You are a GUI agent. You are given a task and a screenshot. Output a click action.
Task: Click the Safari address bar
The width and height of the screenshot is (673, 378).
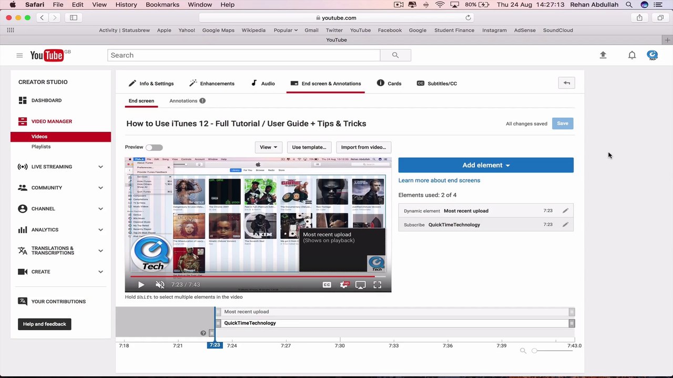click(x=336, y=17)
